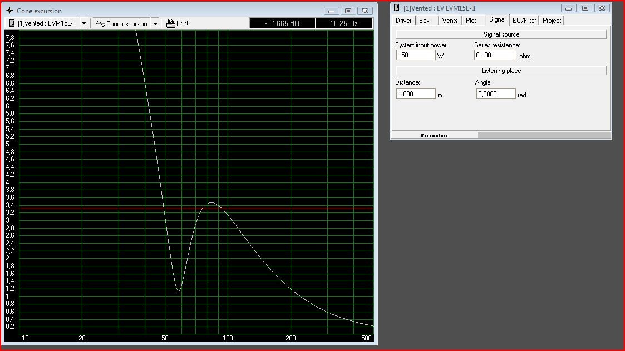This screenshot has height=351, width=625.
Task: Click the Angle input field
Action: click(496, 94)
